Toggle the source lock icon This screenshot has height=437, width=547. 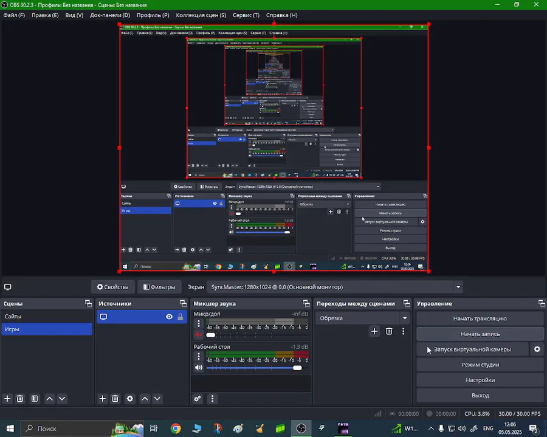[x=181, y=317]
